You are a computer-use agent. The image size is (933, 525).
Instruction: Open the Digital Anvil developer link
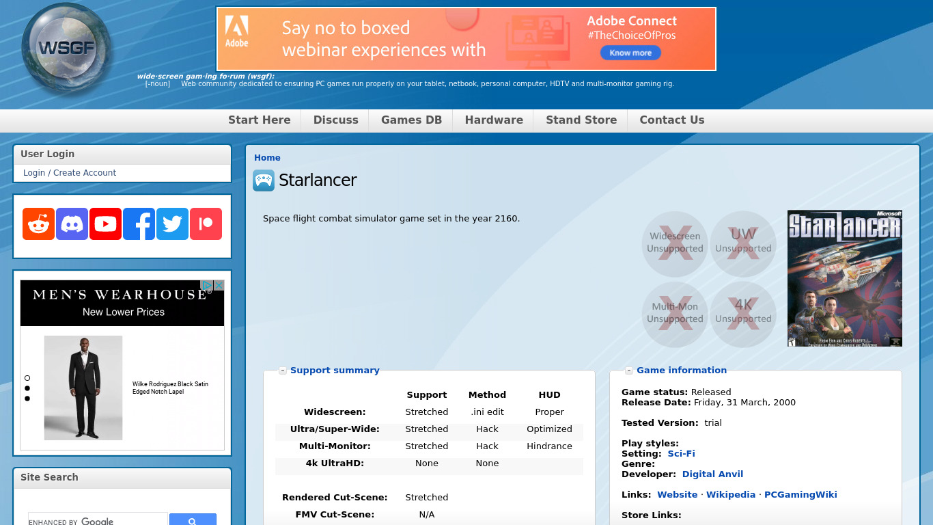click(712, 474)
